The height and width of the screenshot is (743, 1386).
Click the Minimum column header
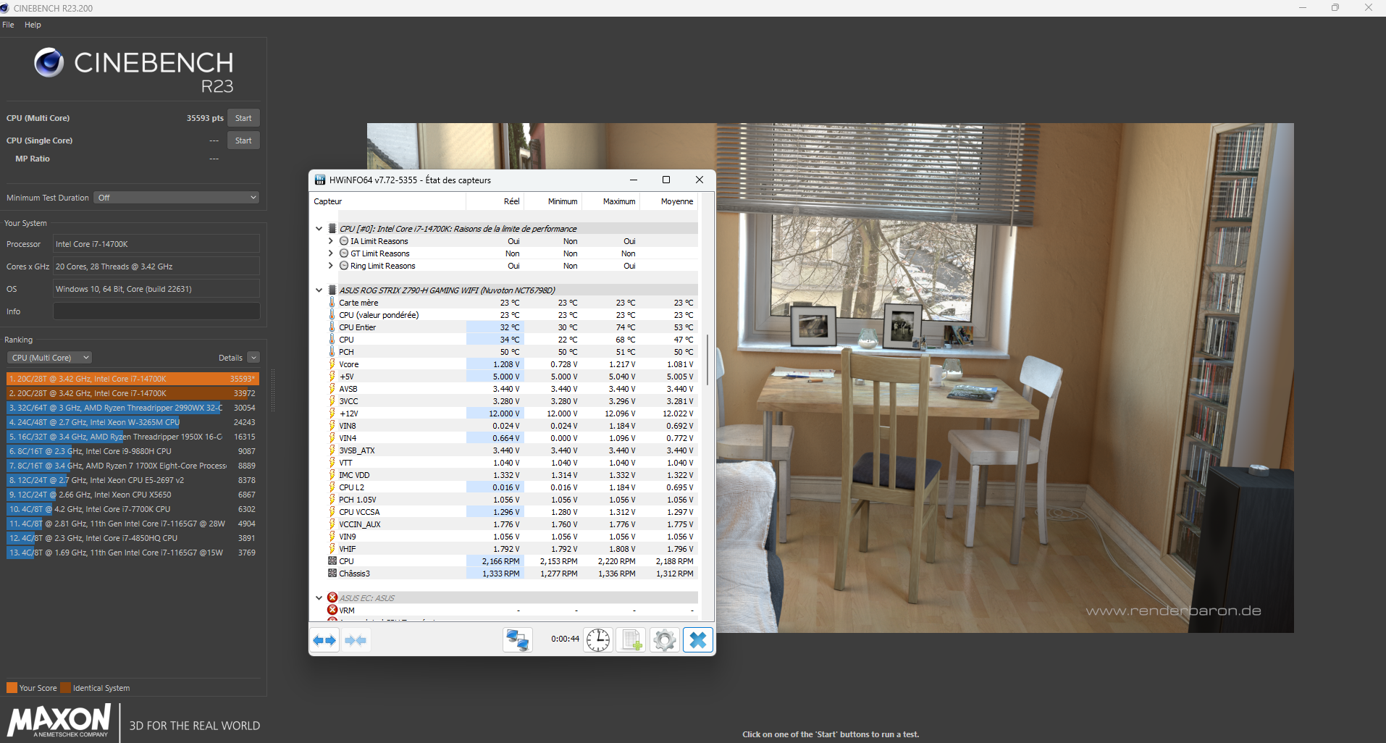[x=553, y=201]
